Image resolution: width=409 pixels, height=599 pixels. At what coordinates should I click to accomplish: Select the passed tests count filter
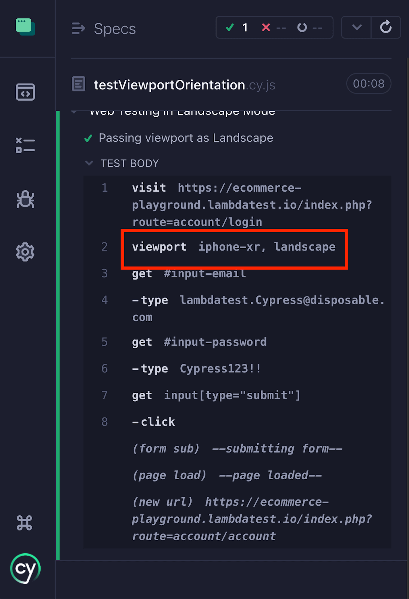tap(237, 27)
